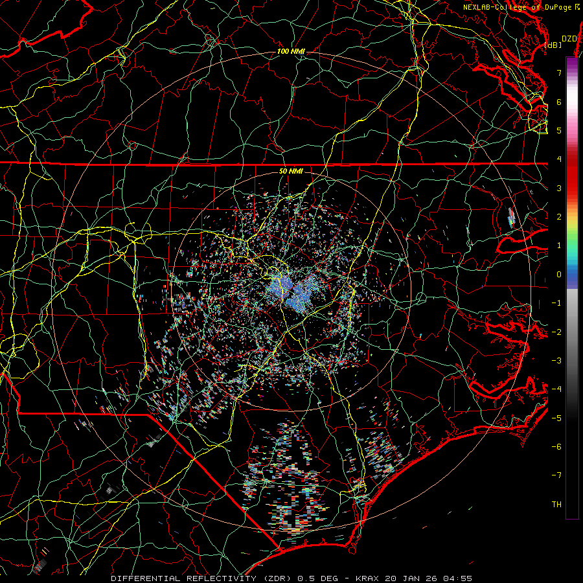Pick the red band of the color bar
Image resolution: width=583 pixels, height=583 pixels.
click(x=572, y=175)
